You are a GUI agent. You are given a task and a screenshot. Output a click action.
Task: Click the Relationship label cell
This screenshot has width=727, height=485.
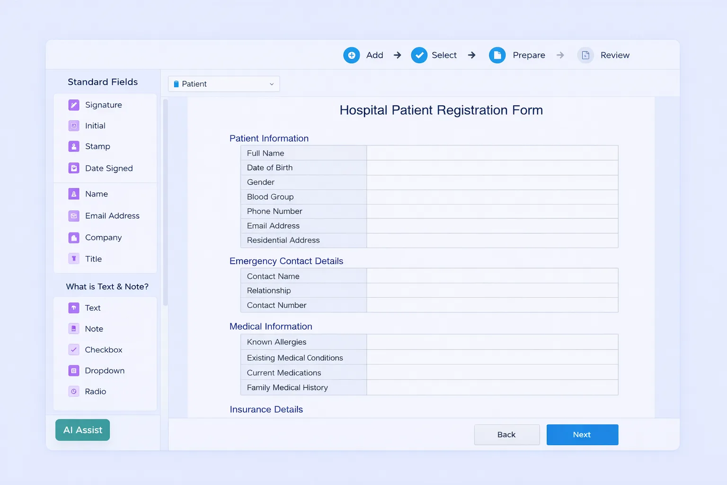[303, 290]
